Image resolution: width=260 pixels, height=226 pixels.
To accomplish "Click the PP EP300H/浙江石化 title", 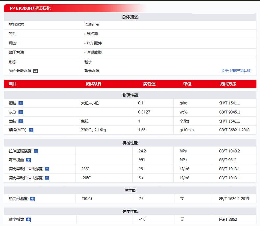I will (x=30, y=8).
